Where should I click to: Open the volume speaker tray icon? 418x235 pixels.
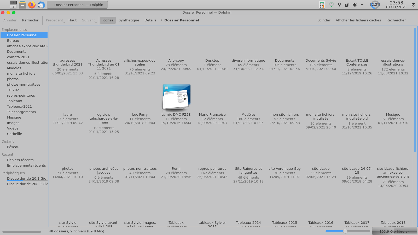click(355, 5)
